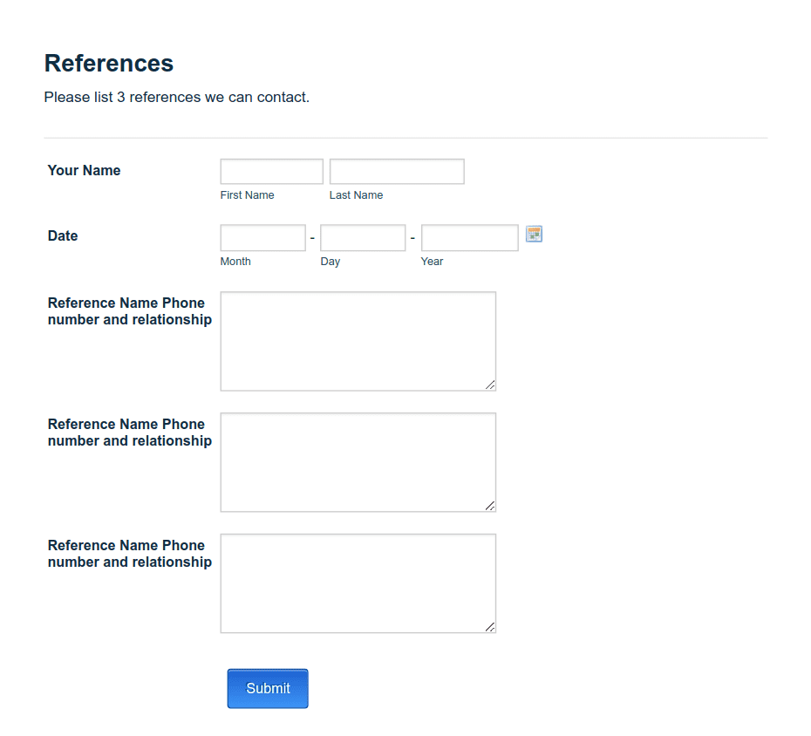Click the Submit button

pos(267,688)
